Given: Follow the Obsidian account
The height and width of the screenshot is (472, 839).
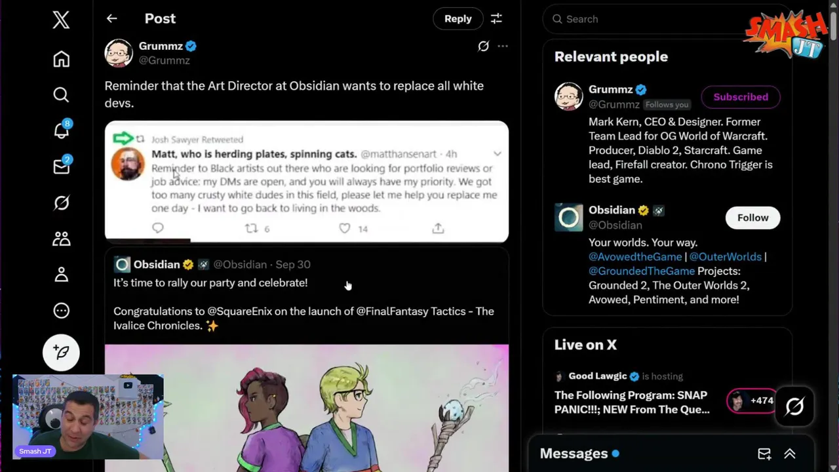Looking at the screenshot, I should [x=752, y=218].
